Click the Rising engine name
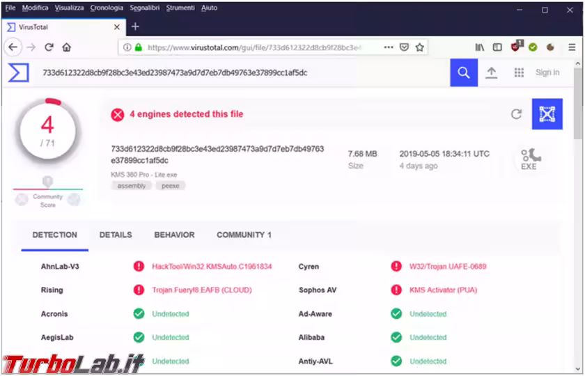 pos(52,290)
